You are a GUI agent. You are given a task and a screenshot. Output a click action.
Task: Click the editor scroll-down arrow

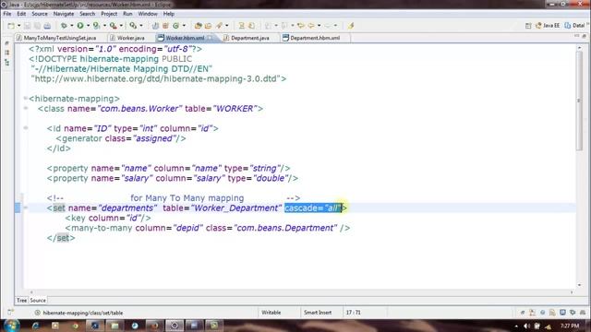coord(579,285)
